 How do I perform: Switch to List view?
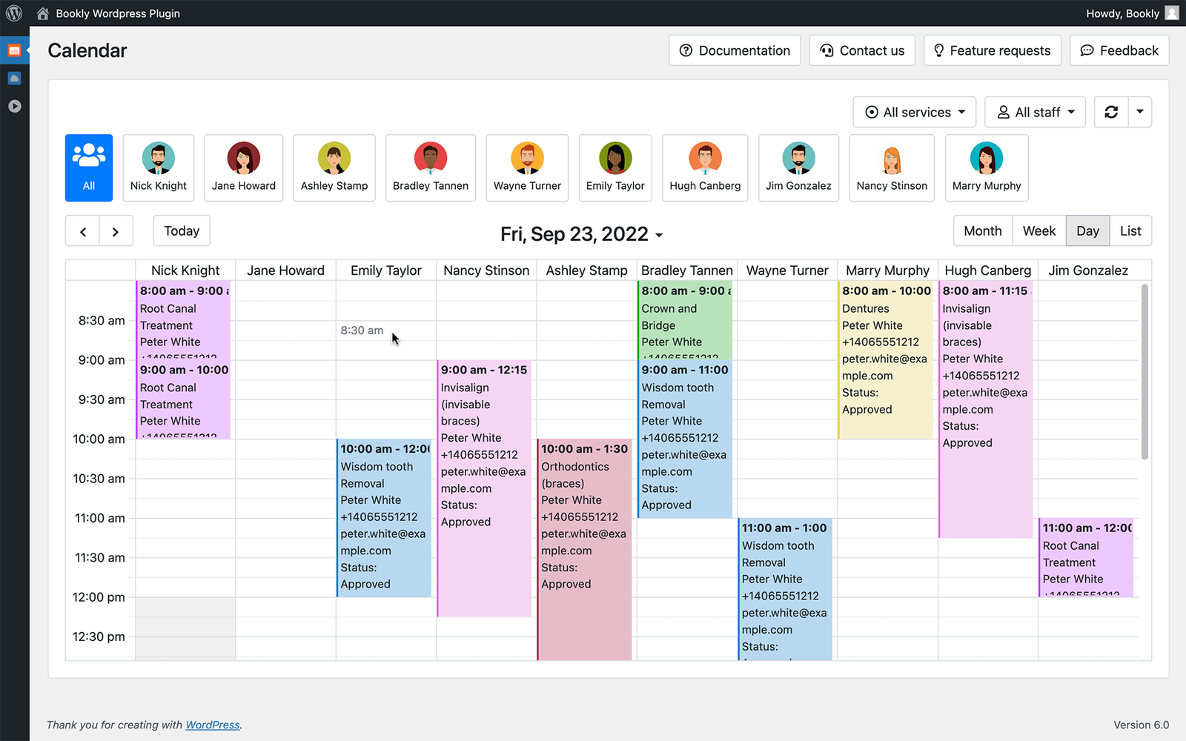(x=1130, y=230)
